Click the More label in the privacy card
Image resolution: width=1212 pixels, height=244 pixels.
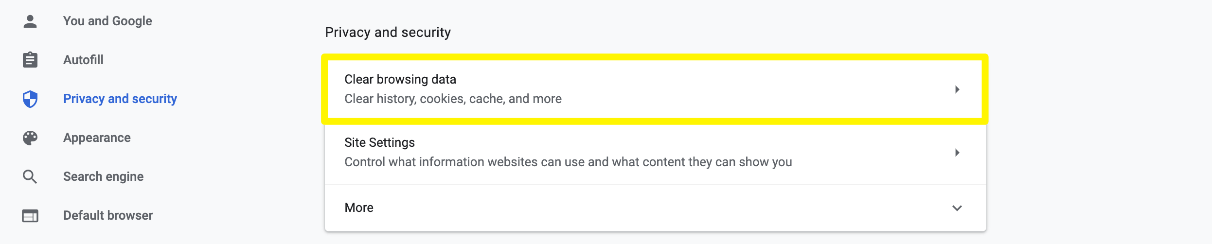[359, 208]
